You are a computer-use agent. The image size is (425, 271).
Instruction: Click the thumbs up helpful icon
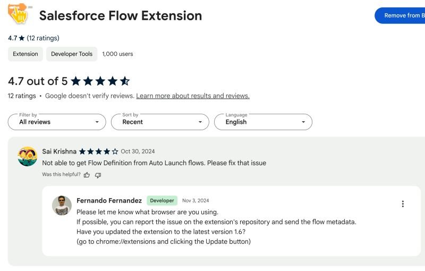point(87,175)
